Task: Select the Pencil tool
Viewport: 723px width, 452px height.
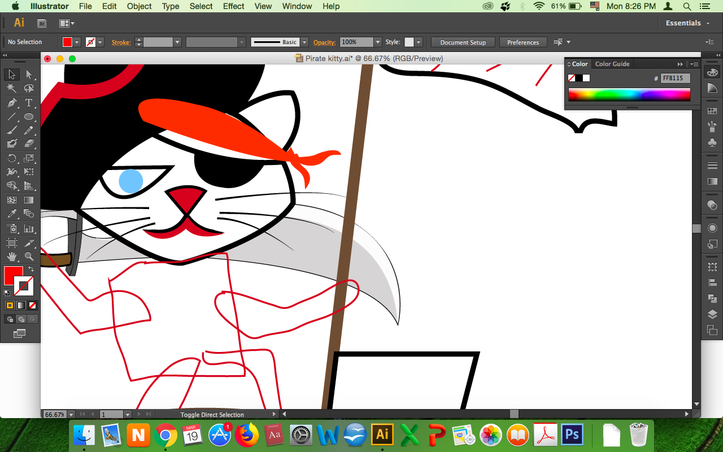Action: [x=29, y=131]
